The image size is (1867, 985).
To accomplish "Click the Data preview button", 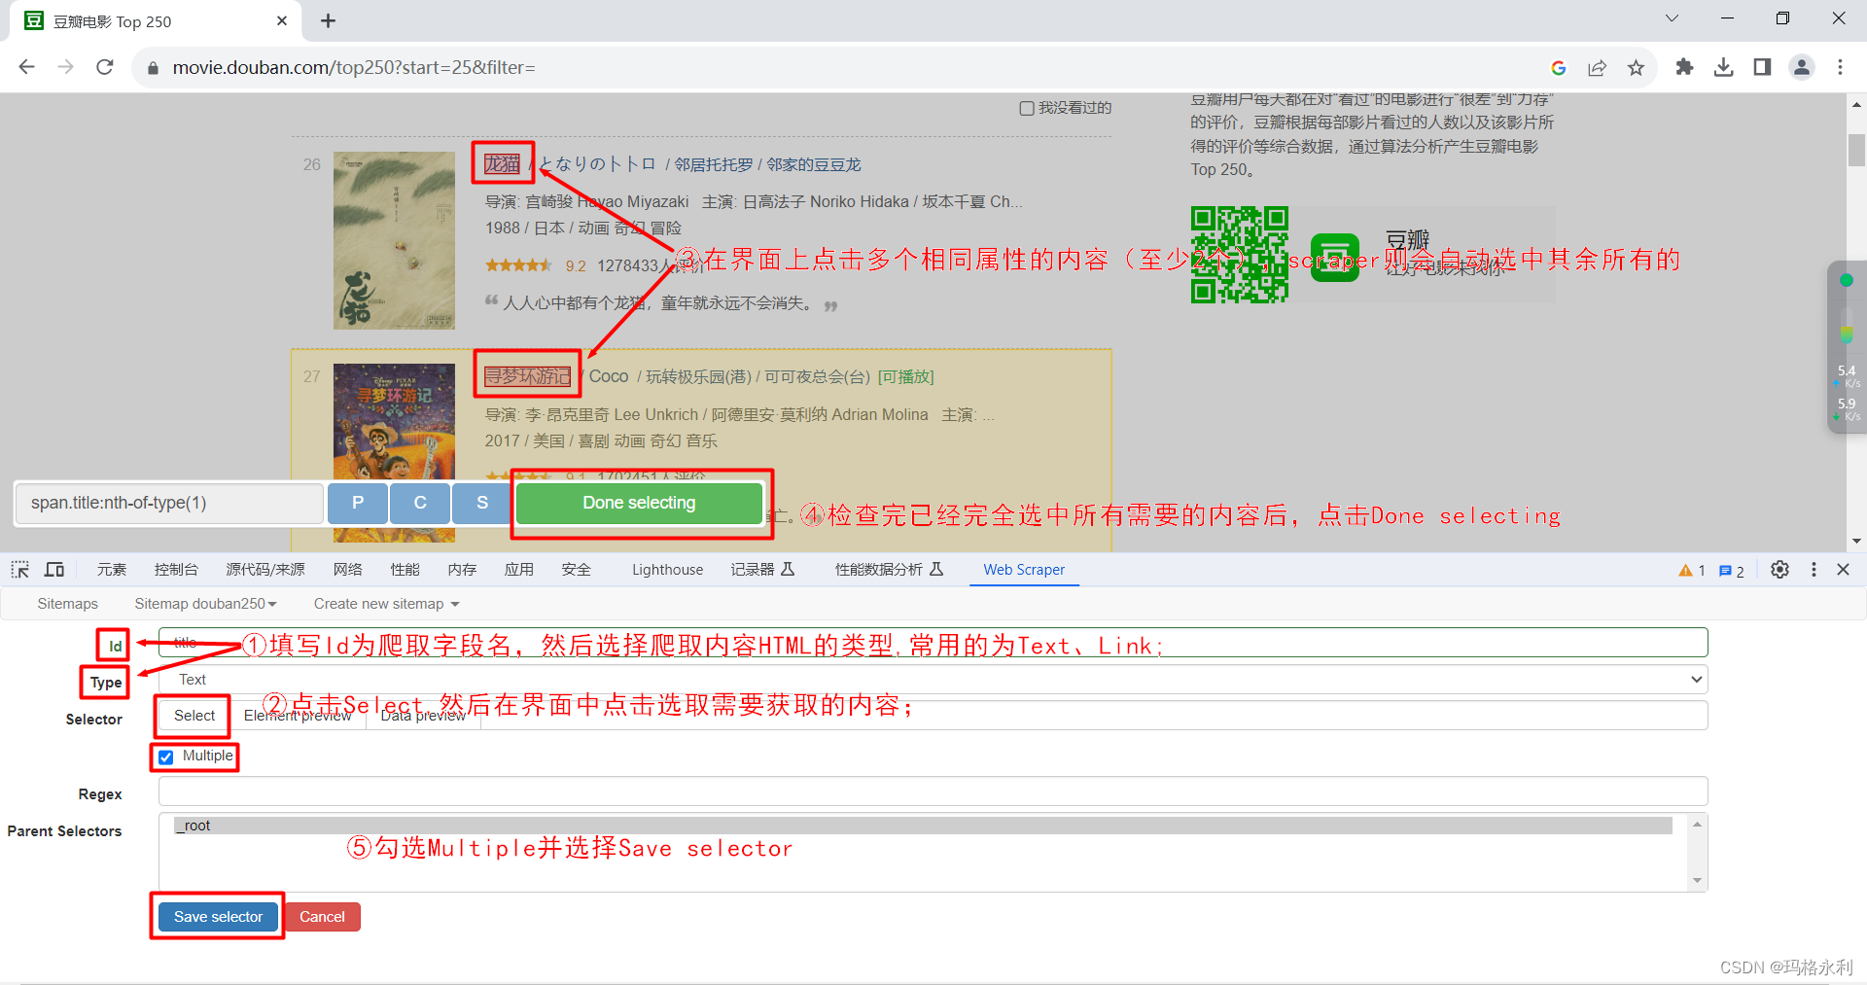I will click(x=423, y=716).
